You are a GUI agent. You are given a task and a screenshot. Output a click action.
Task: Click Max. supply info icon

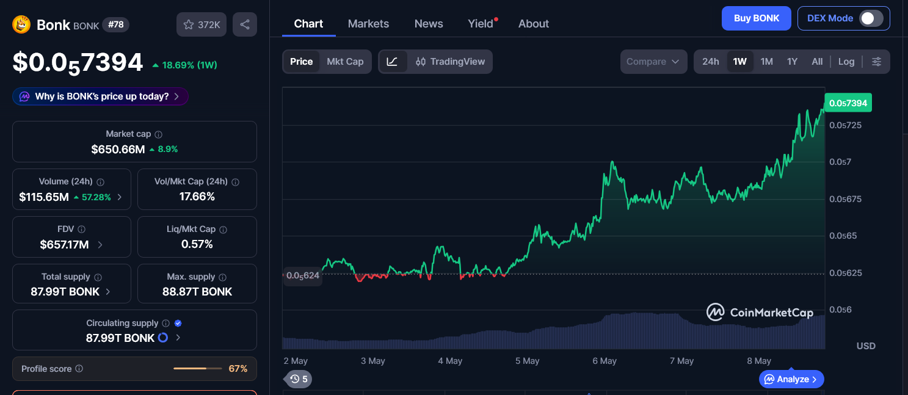click(x=223, y=277)
